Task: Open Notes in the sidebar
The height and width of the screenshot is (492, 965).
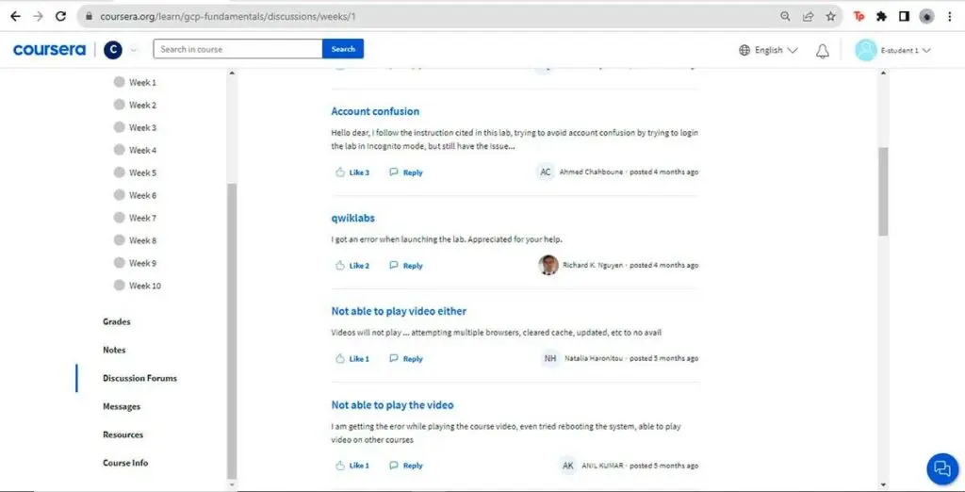Action: tap(114, 350)
